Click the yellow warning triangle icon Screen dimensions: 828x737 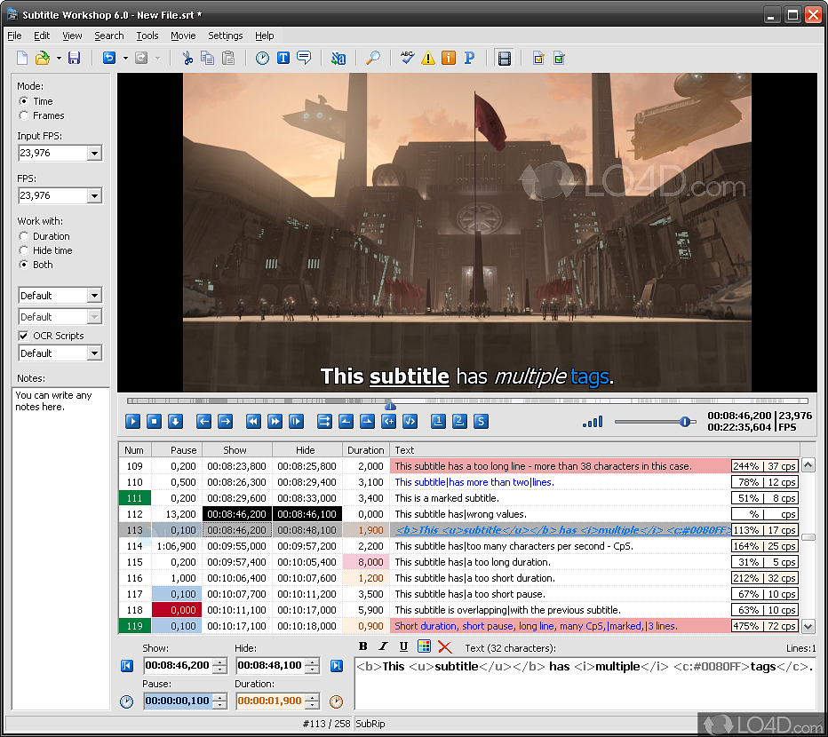(428, 59)
